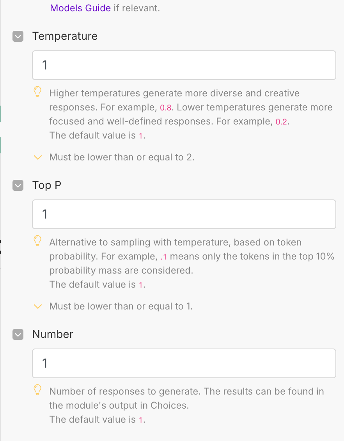Expand the Temperature validation chevron

point(38,157)
